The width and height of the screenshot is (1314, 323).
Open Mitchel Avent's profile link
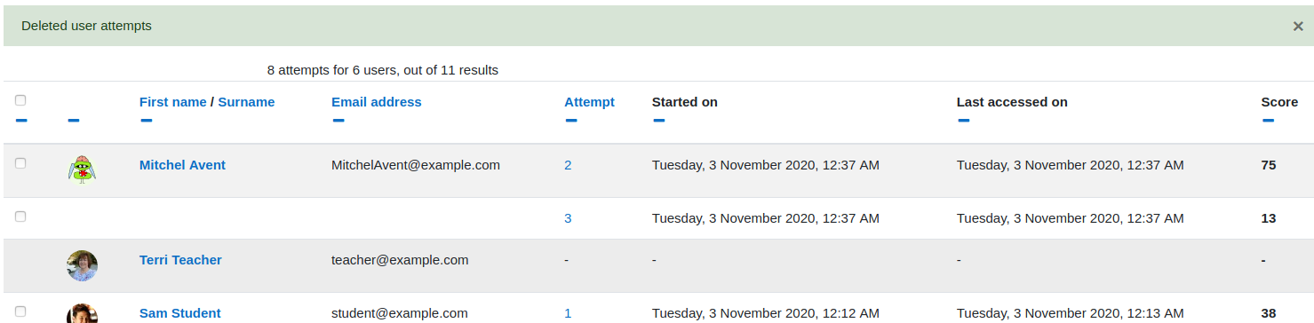pos(182,165)
